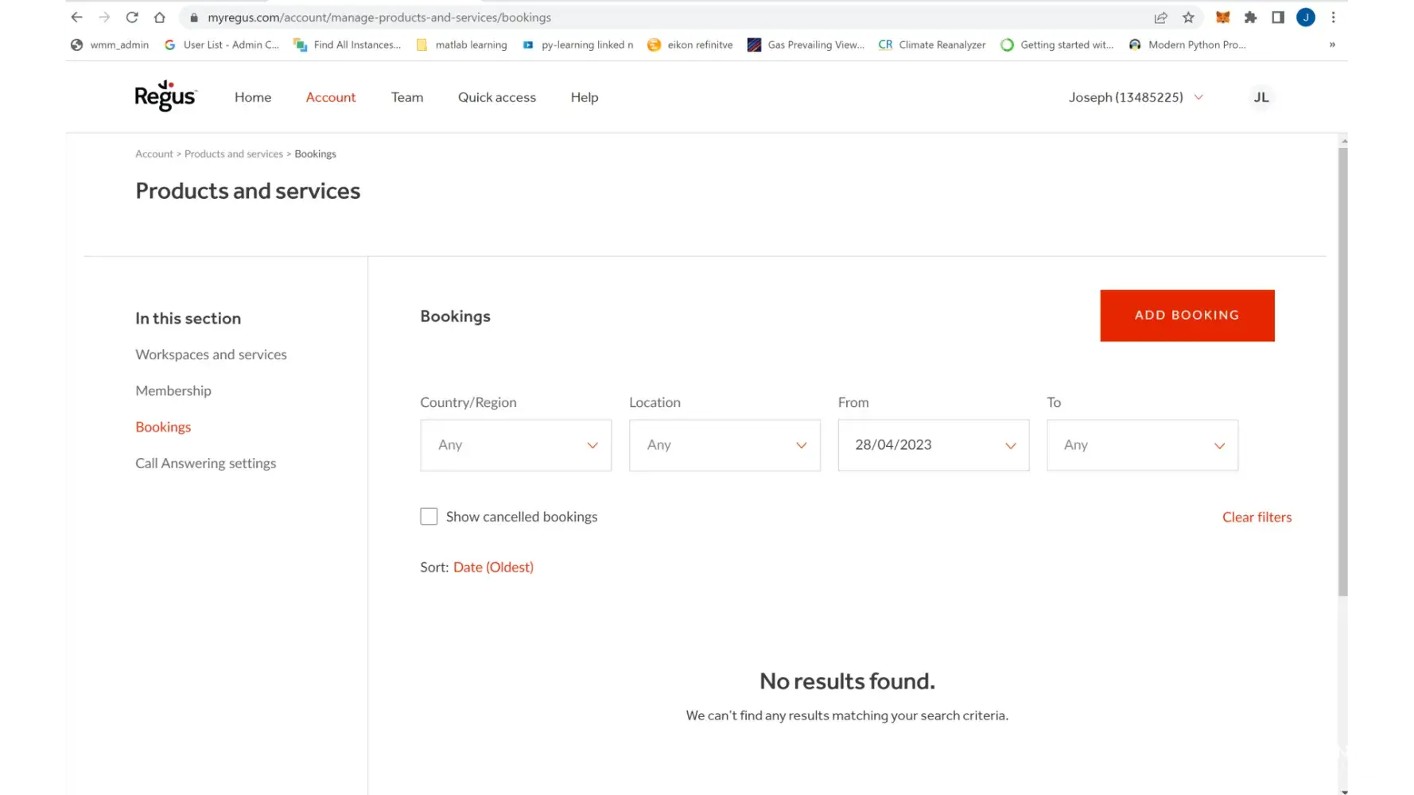Click the Clear filters link
Image resolution: width=1414 pixels, height=795 pixels.
(1257, 517)
